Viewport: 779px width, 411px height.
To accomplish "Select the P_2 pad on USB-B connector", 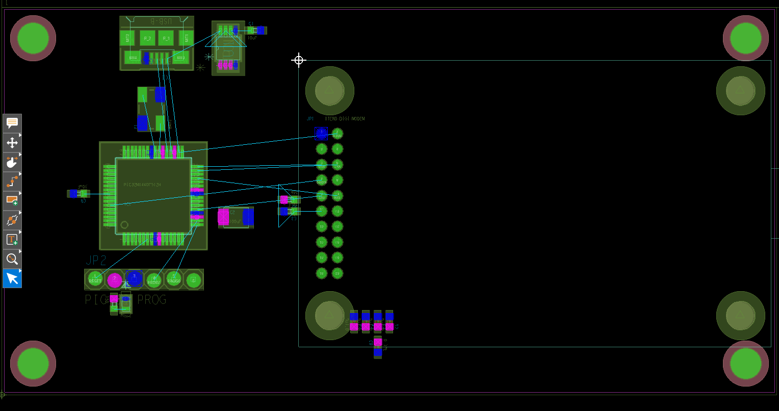I will [x=147, y=38].
